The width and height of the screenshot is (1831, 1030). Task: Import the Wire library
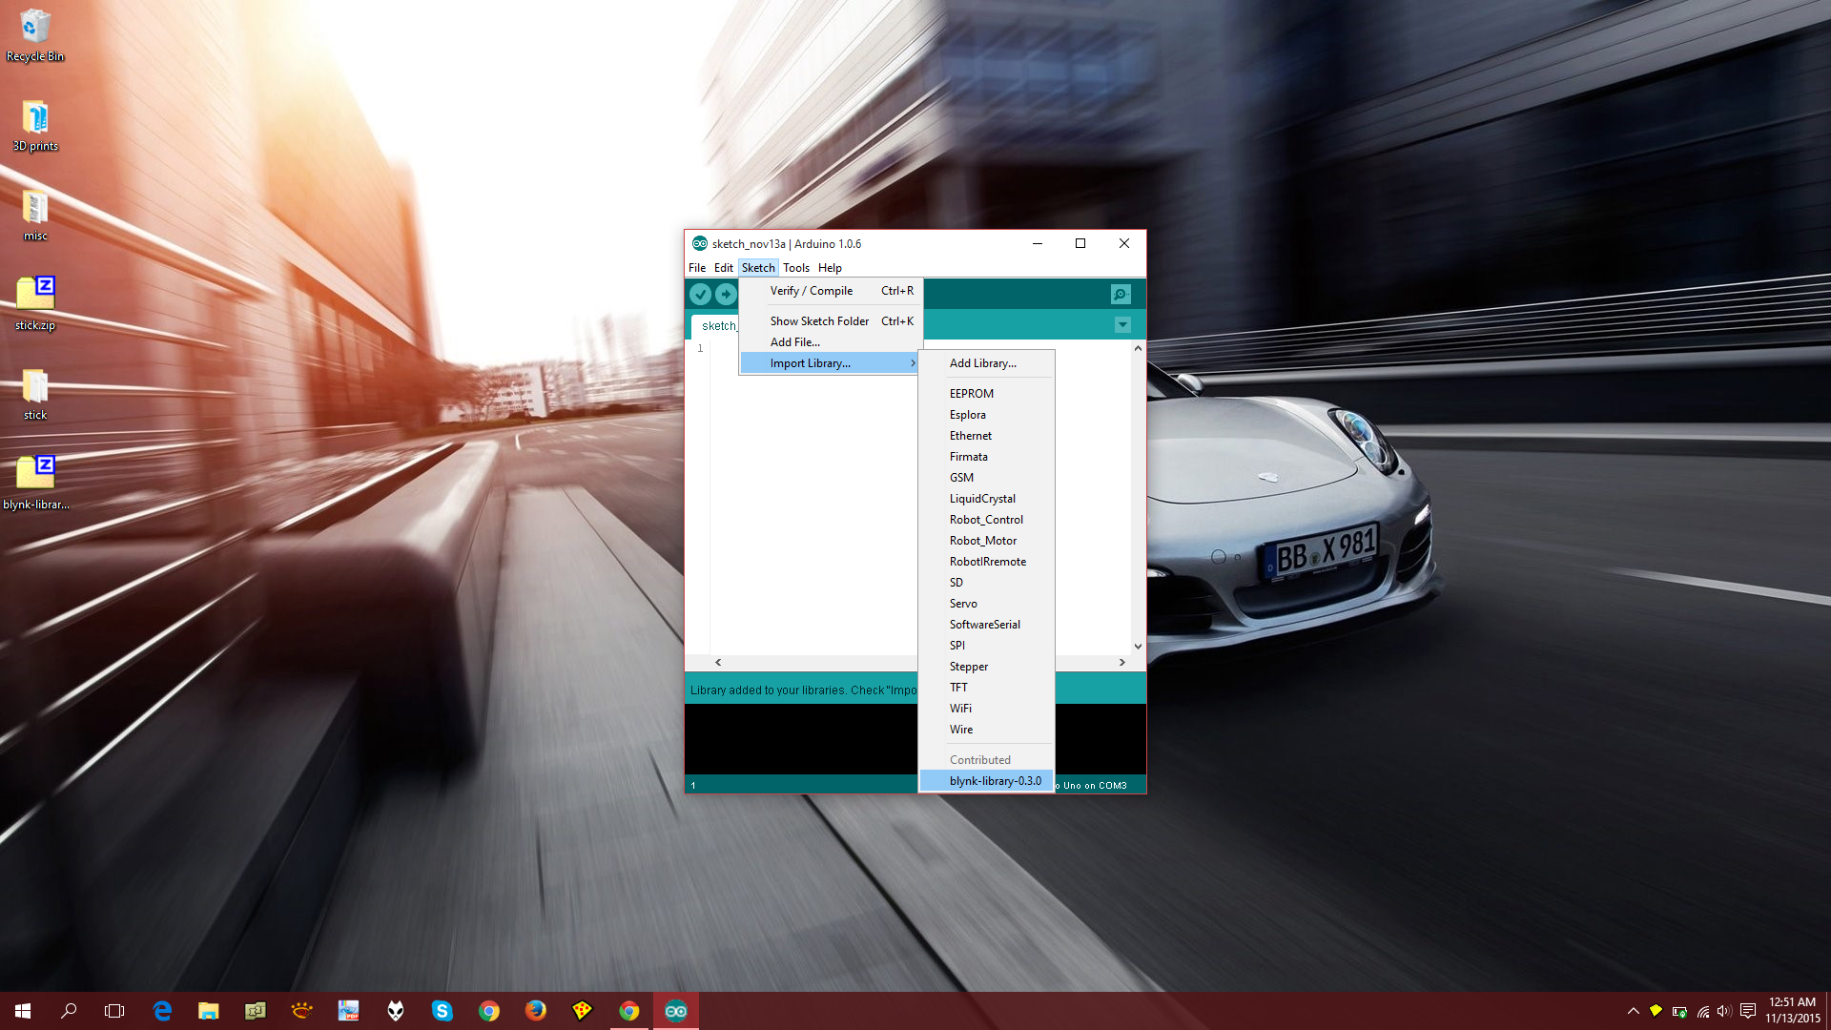tap(986, 730)
